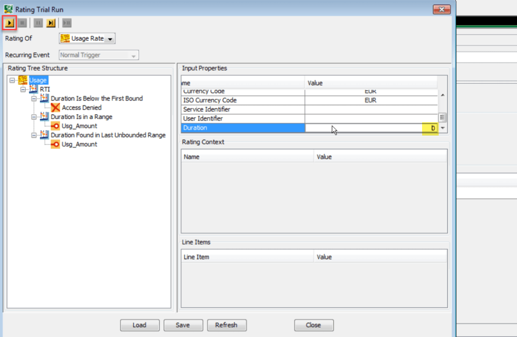Collapse the Usage root node
The width and height of the screenshot is (517, 337).
coord(12,80)
